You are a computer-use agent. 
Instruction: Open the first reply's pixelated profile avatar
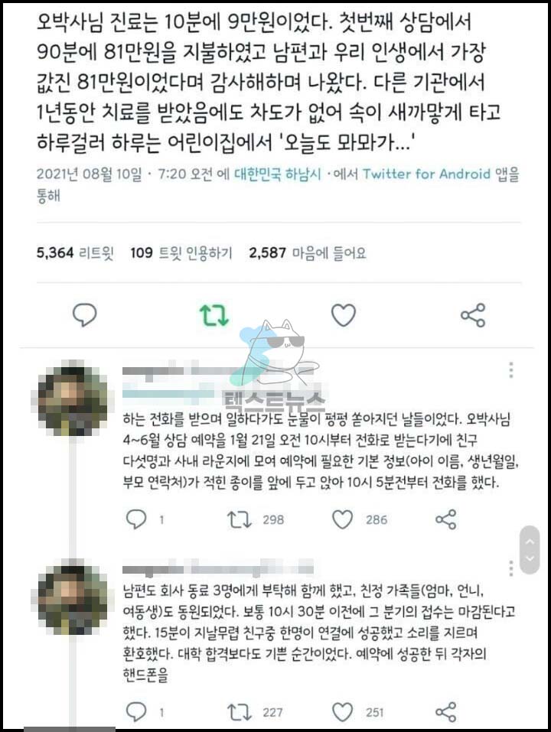coord(73,399)
